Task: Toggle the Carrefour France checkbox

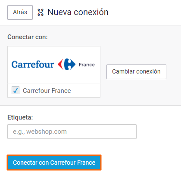Action: point(16,90)
